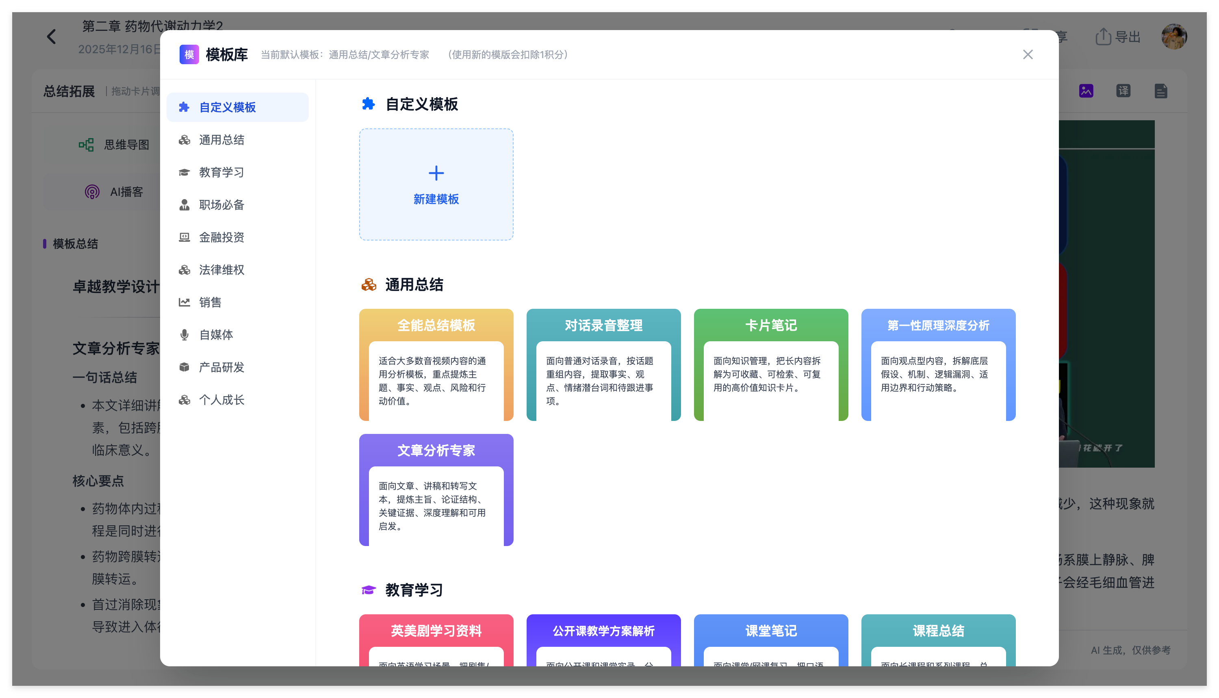Close the 模板库 dialog
Viewport: 1219px width, 698px height.
[x=1027, y=55]
